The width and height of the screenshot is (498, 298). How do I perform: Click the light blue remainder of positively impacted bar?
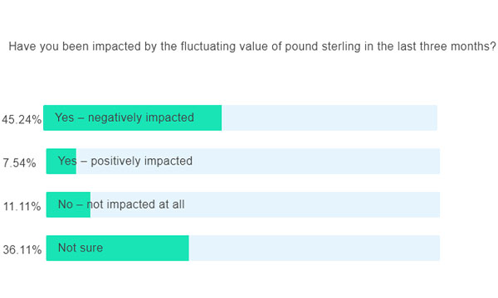(x=258, y=161)
